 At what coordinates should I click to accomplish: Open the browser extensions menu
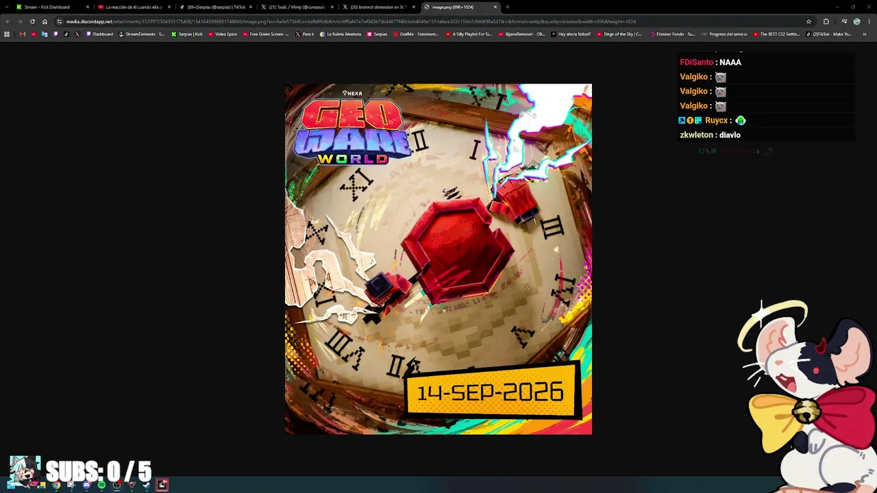pos(826,21)
